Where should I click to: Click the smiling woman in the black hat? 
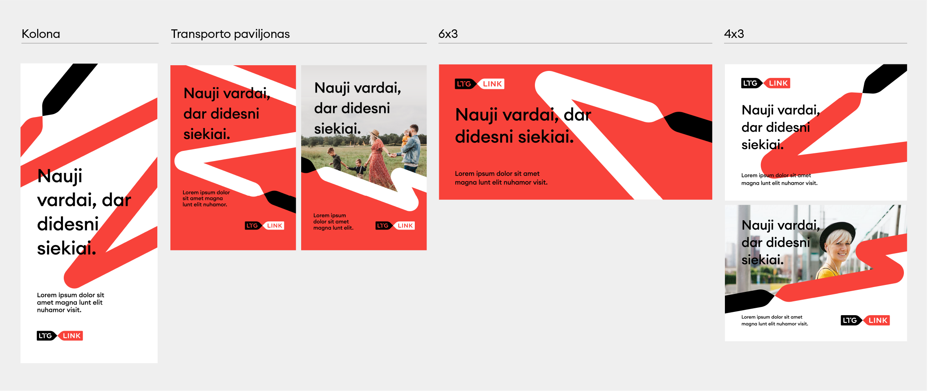pyautogui.click(x=836, y=249)
